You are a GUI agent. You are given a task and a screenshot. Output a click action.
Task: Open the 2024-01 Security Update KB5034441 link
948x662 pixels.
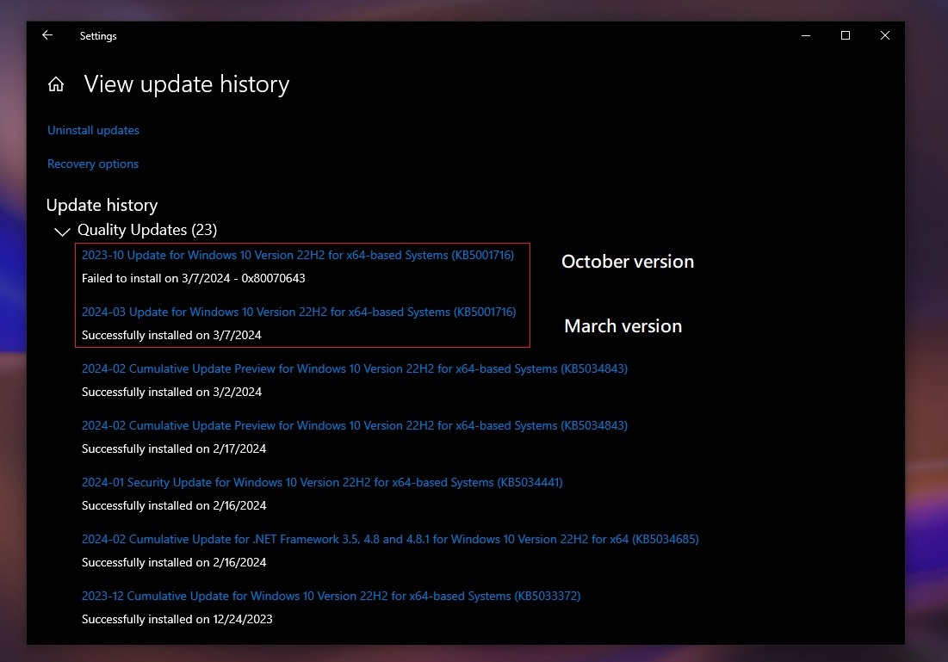(322, 482)
